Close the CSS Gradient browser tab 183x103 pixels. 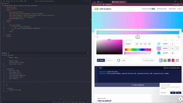point(125,2)
